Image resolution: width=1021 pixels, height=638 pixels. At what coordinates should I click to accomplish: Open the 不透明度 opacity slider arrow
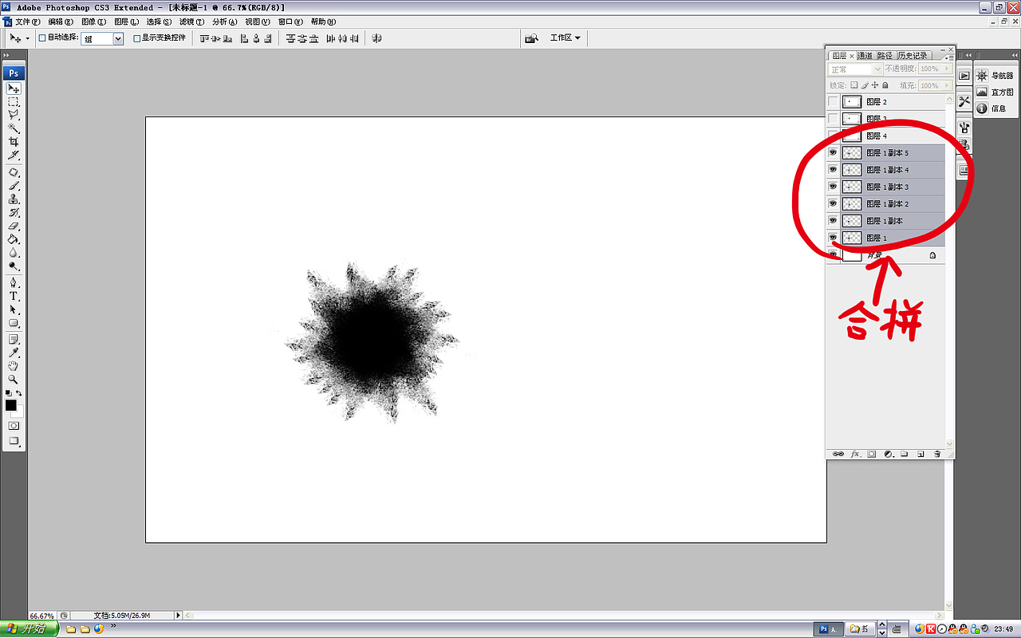947,69
